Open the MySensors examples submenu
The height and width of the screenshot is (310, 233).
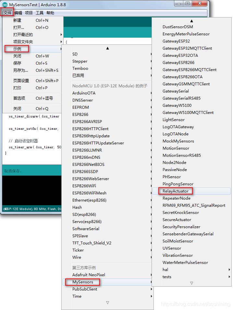coord(107,282)
